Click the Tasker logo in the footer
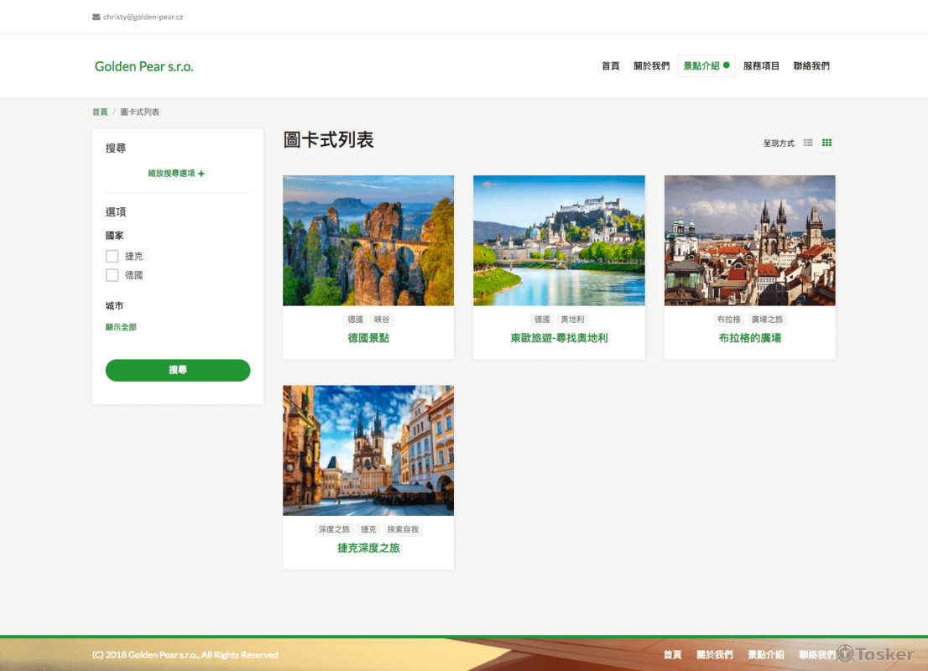The image size is (928, 671). 878,654
